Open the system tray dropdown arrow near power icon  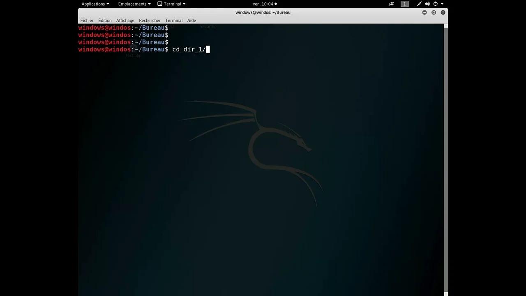(x=442, y=4)
